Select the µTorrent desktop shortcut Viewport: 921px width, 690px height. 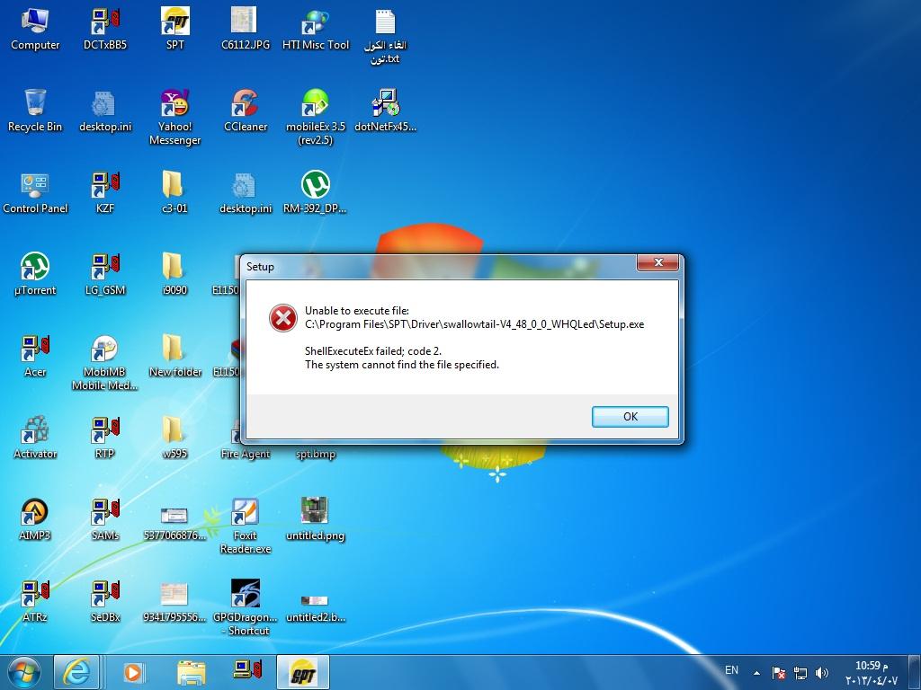[x=35, y=275]
